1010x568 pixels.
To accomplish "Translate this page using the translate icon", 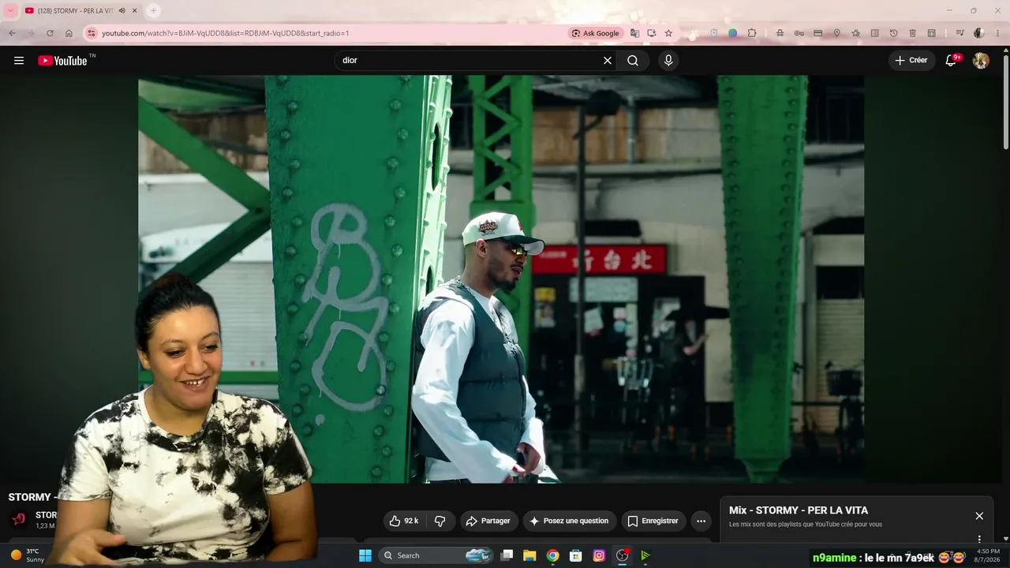I will 634,33.
